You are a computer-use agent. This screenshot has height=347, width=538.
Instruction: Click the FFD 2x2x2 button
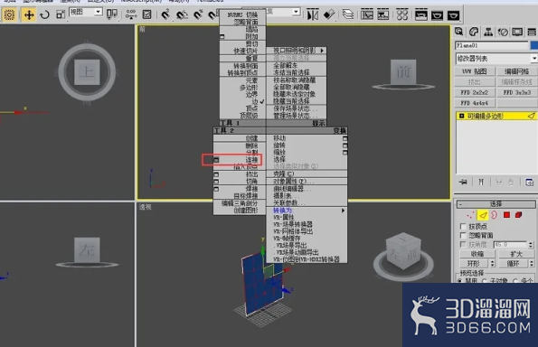coord(475,92)
